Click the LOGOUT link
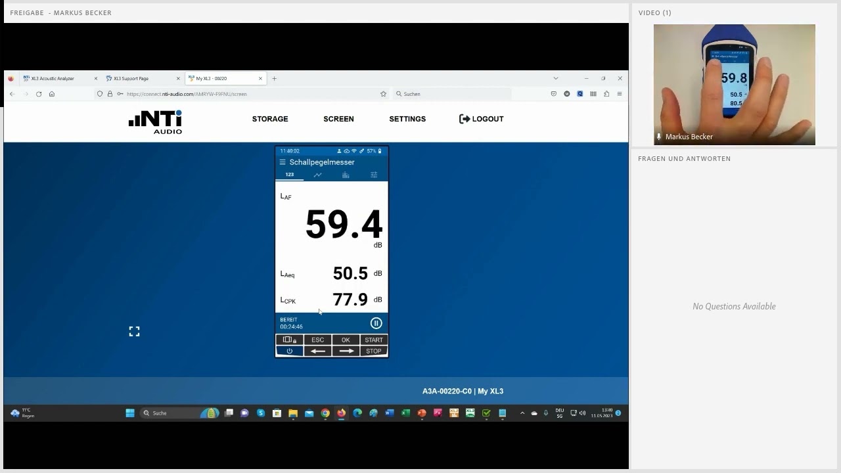The height and width of the screenshot is (473, 841). (x=482, y=119)
